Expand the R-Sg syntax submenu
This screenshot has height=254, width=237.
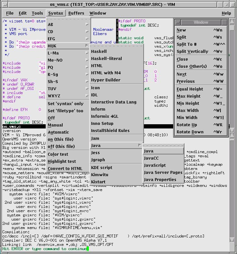click(68, 74)
